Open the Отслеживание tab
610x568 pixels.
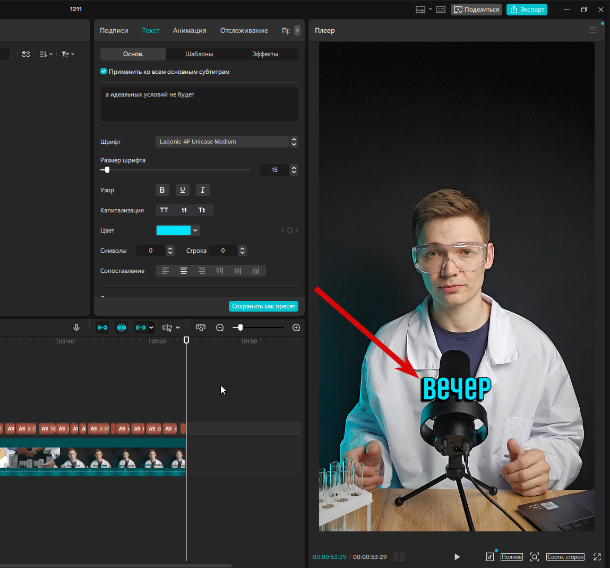244,30
